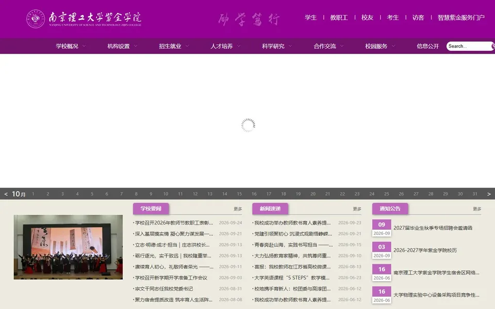Viewport: 495px width, 309px height.
Task: Expand the 人才培养 menu chevron
Action: (239, 46)
